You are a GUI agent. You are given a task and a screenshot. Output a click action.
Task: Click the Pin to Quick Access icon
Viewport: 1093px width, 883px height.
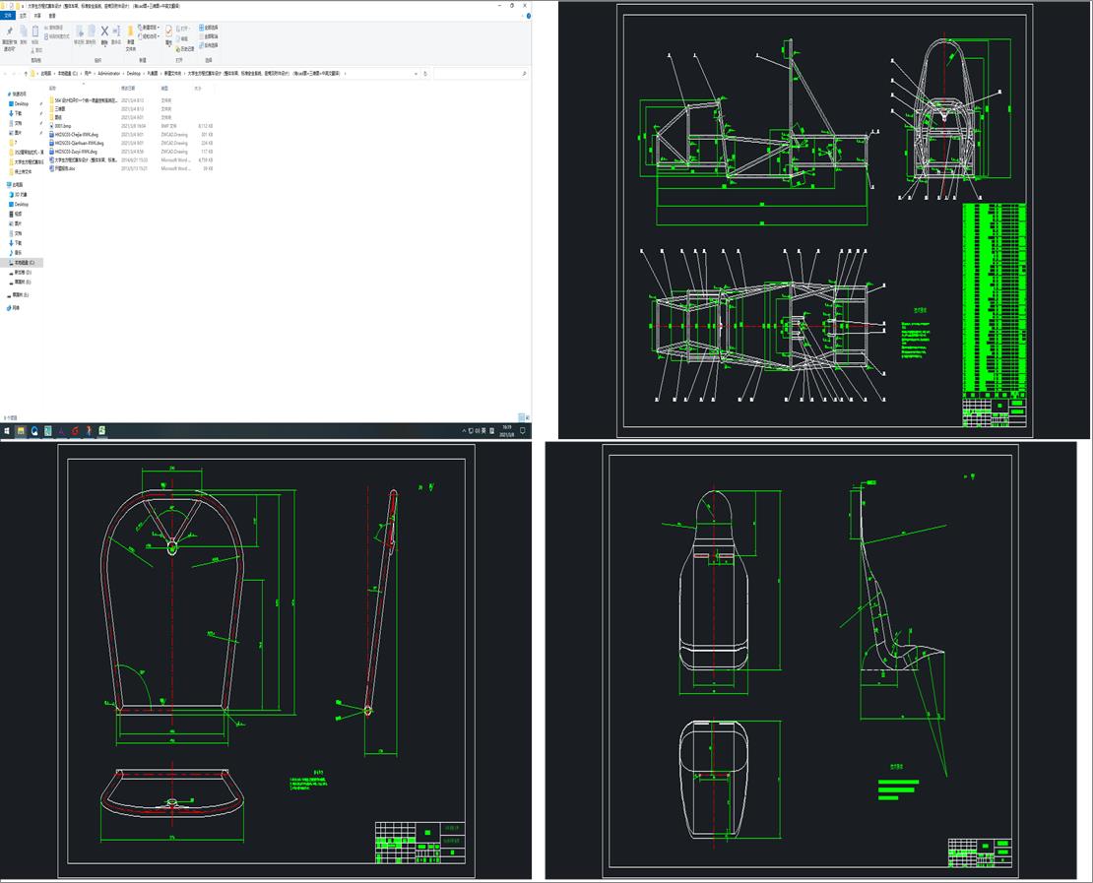[x=9, y=32]
